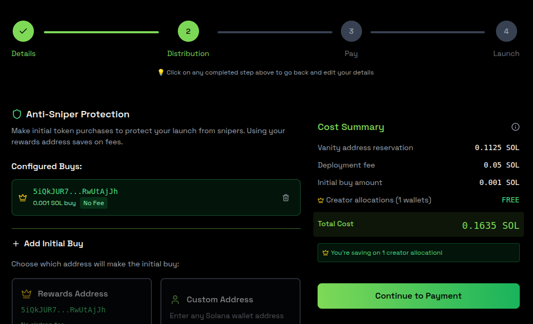
Task: Select the 5iQkJUR7...RwUtAjJh buy entry
Action: tap(156, 197)
